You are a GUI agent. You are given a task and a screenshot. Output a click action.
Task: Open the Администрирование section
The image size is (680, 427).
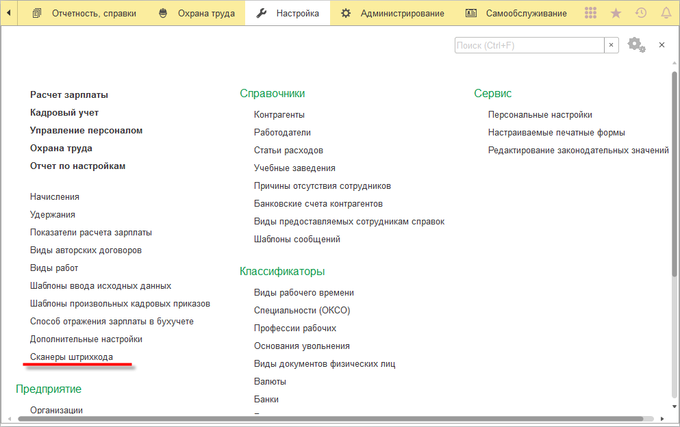click(403, 14)
